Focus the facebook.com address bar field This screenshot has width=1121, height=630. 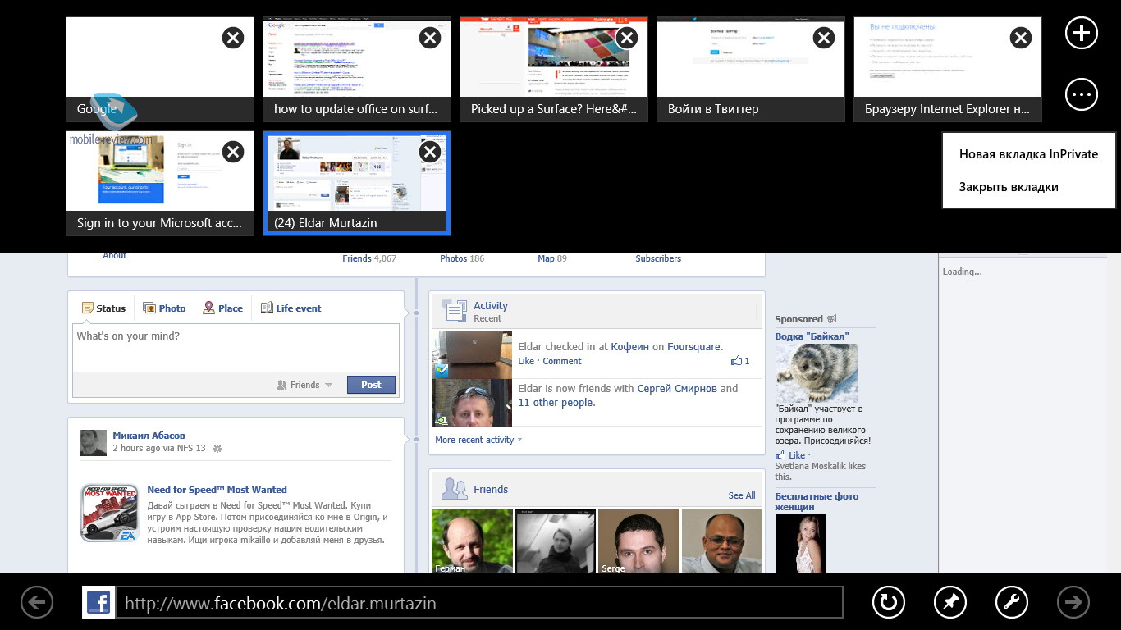click(x=479, y=604)
